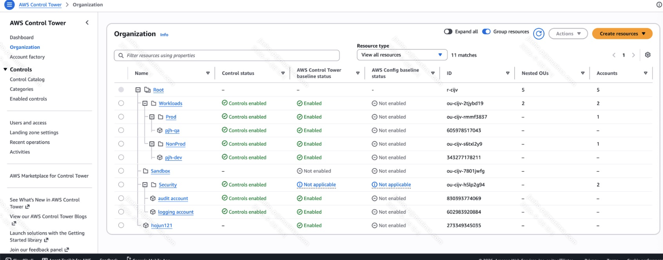Click info icon in Security Config baseline cell

[x=374, y=185]
